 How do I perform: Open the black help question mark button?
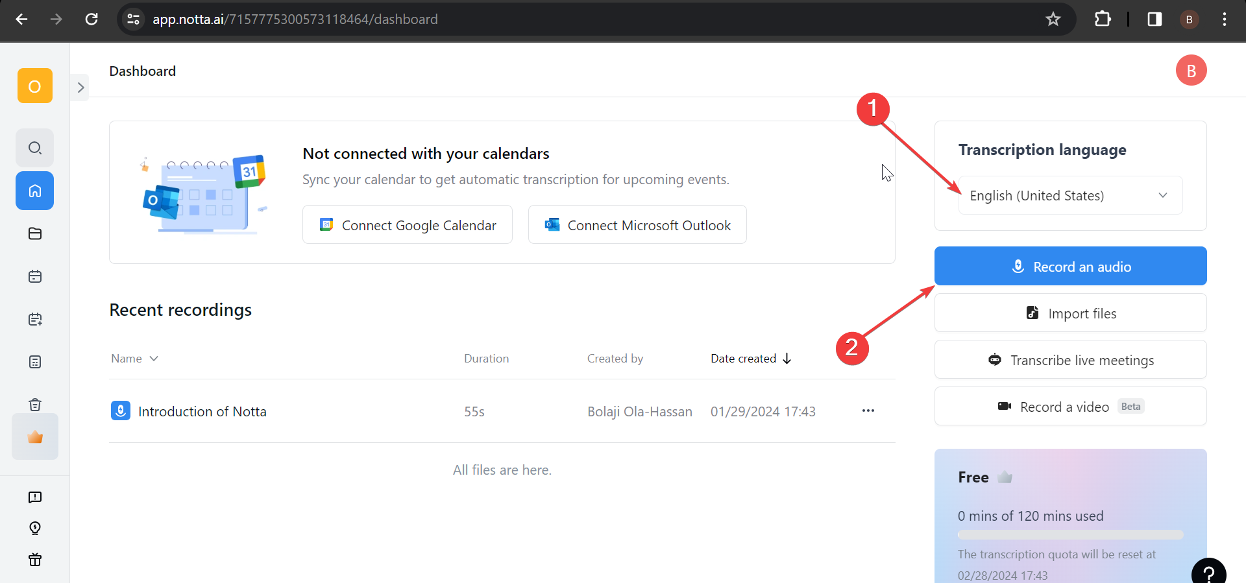click(1209, 573)
